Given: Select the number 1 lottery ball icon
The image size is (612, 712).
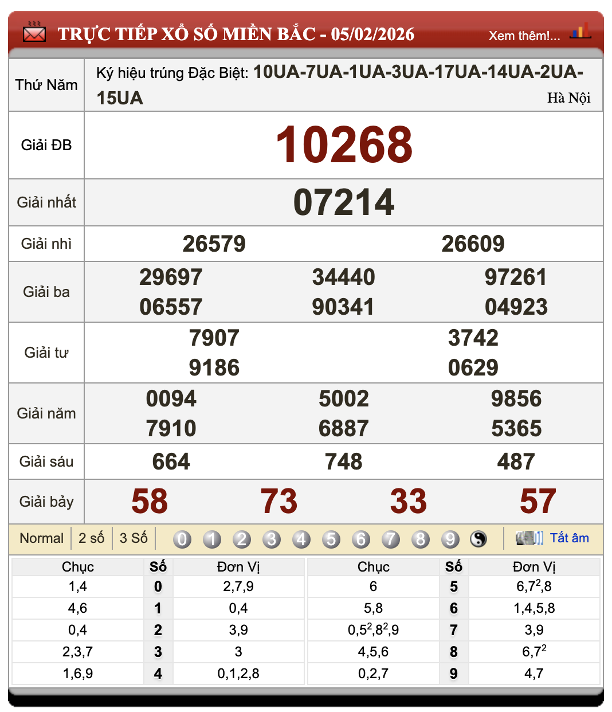Looking at the screenshot, I should (x=212, y=539).
